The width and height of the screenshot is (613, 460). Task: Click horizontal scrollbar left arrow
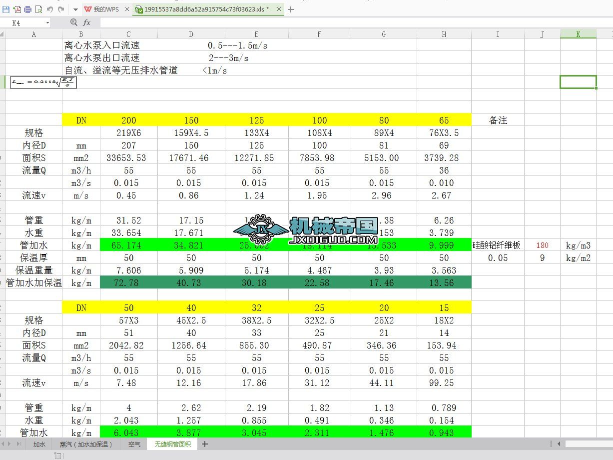pyautogui.click(x=559, y=444)
